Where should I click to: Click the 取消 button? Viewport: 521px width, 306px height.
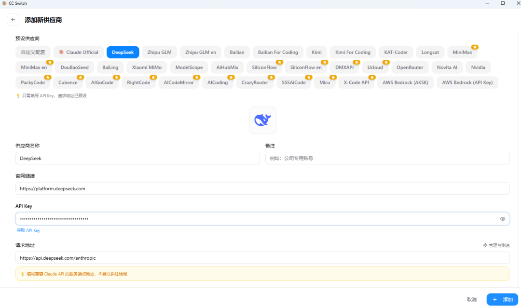471,299
